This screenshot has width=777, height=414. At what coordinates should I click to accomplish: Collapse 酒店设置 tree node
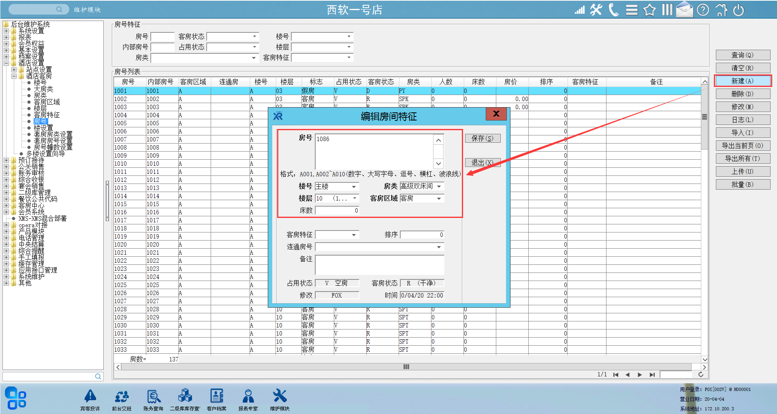[6, 63]
